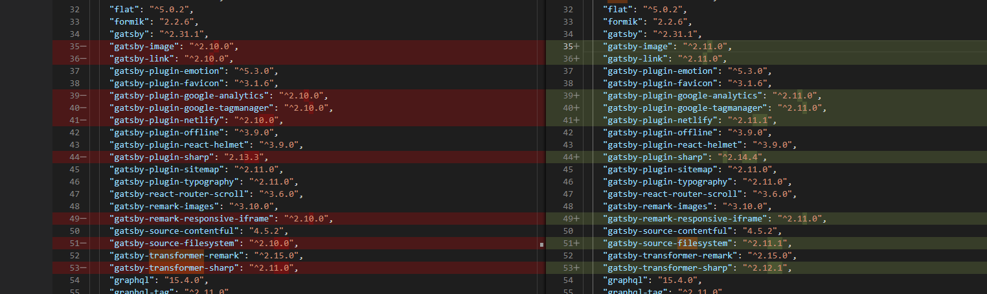Click gatsby-plugin-favicon line in original pane
The image size is (987, 294).
(194, 84)
